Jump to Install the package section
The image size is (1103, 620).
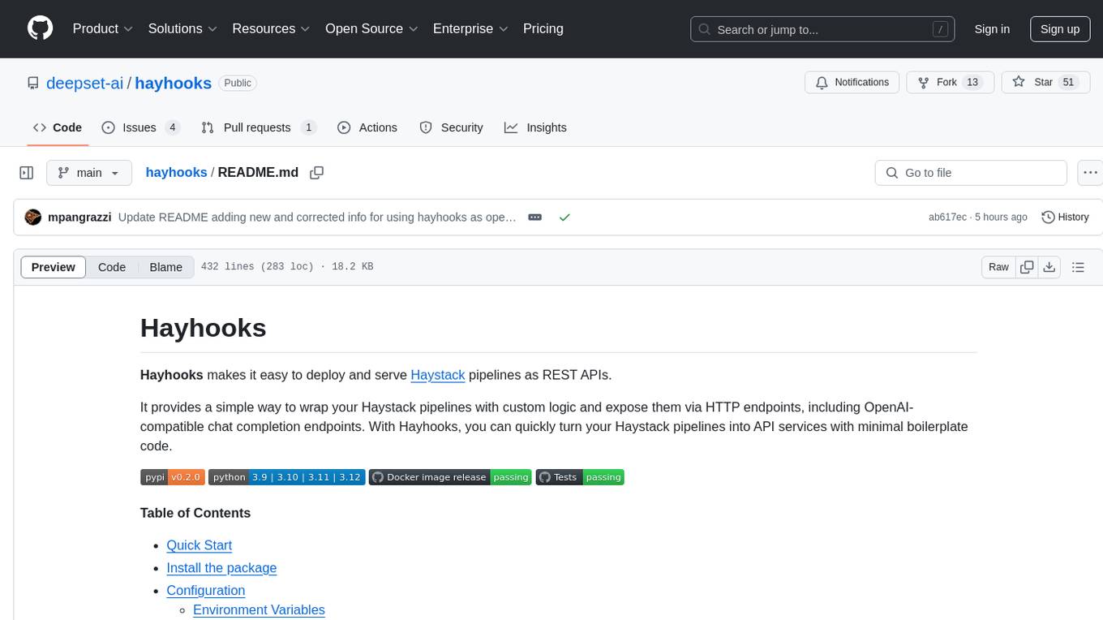click(221, 568)
